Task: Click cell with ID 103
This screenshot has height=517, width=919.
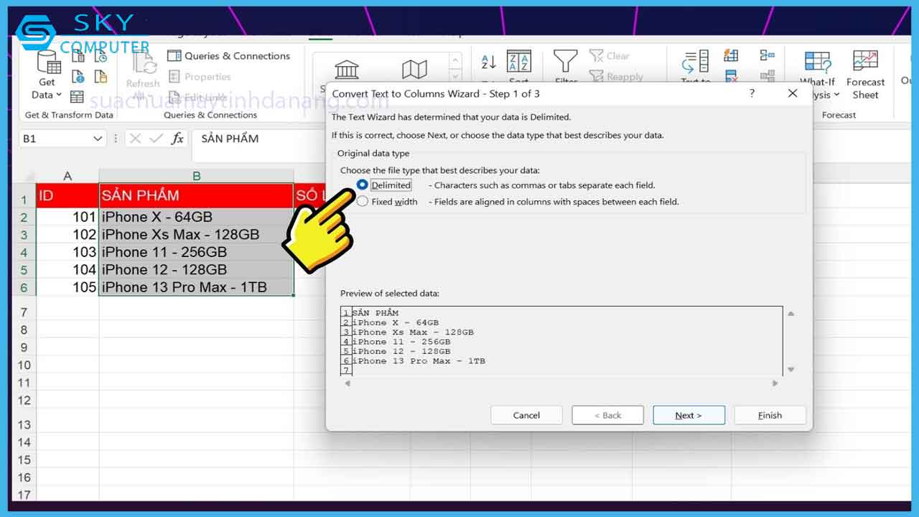Action: click(x=67, y=252)
